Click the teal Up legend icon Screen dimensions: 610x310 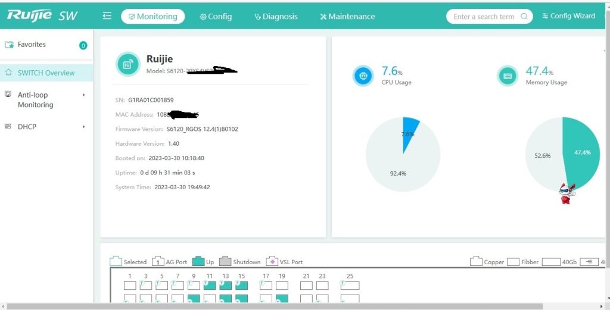198,261
